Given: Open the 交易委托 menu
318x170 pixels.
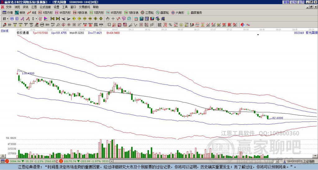Looking at the screenshot, I should pyautogui.click(x=84, y=7).
